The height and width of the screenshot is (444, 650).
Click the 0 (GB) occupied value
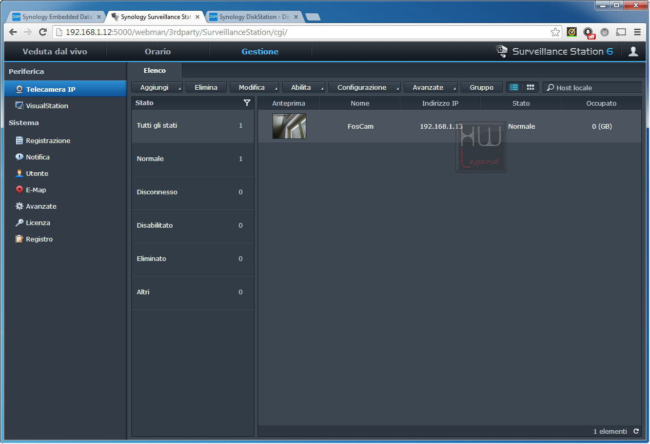[602, 126]
